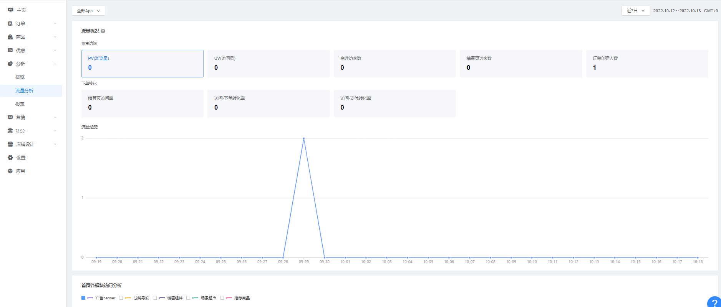Viewport: 721px width, 307px height.
Task: Select the 访问-支付转化率 metric card
Action: [395, 103]
